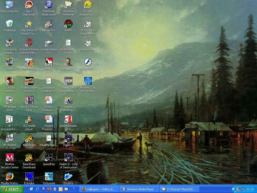Launch Fraps from the desktop
257x193 pixels.
click(10, 62)
